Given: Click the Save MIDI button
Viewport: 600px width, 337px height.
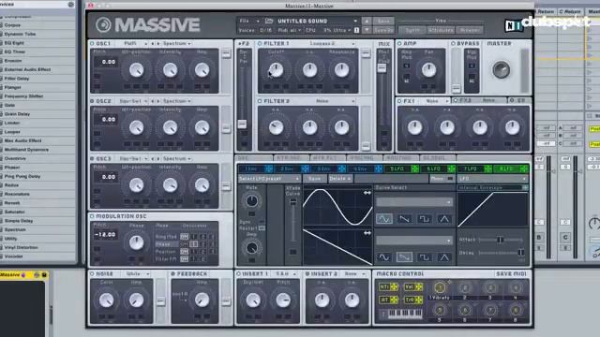Looking at the screenshot, I should pyautogui.click(x=511, y=274).
